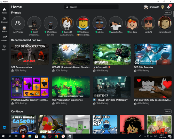Open friend RIP_265Noah's avatar
Screen dimensions: 174x139
(x=50, y=23)
